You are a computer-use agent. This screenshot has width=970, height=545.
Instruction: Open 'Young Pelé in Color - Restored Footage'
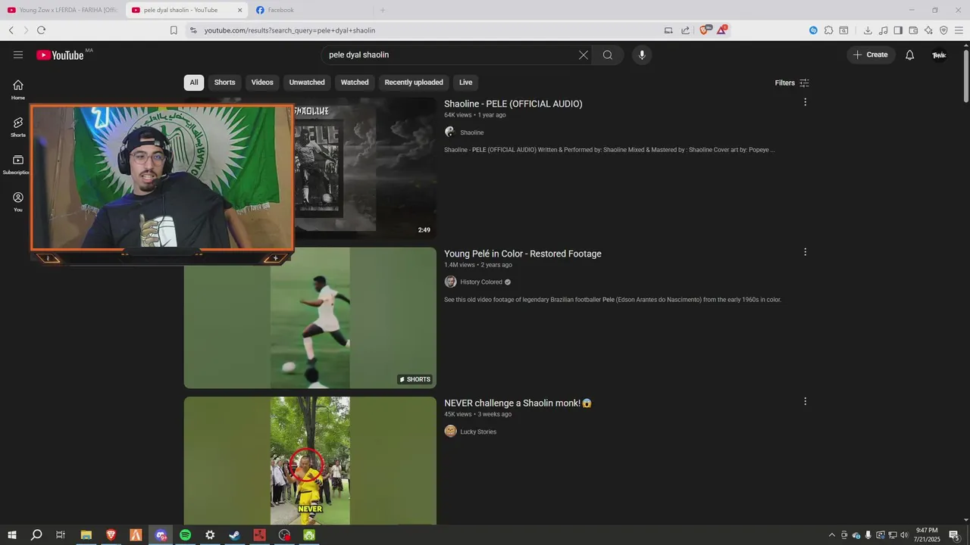tap(523, 254)
